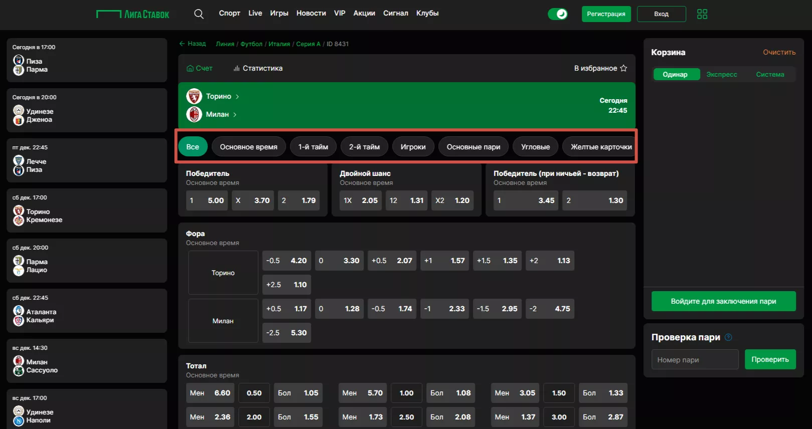The height and width of the screenshot is (429, 812).
Task: Pick Milan win odds 1.79
Action: point(299,200)
